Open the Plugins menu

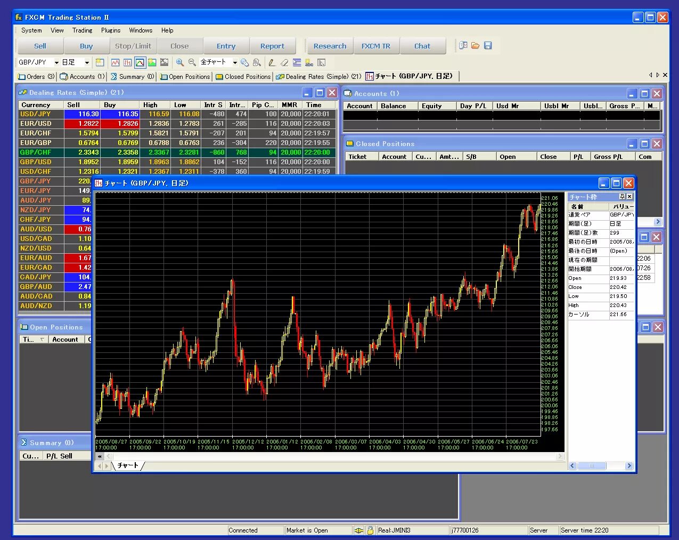click(111, 30)
